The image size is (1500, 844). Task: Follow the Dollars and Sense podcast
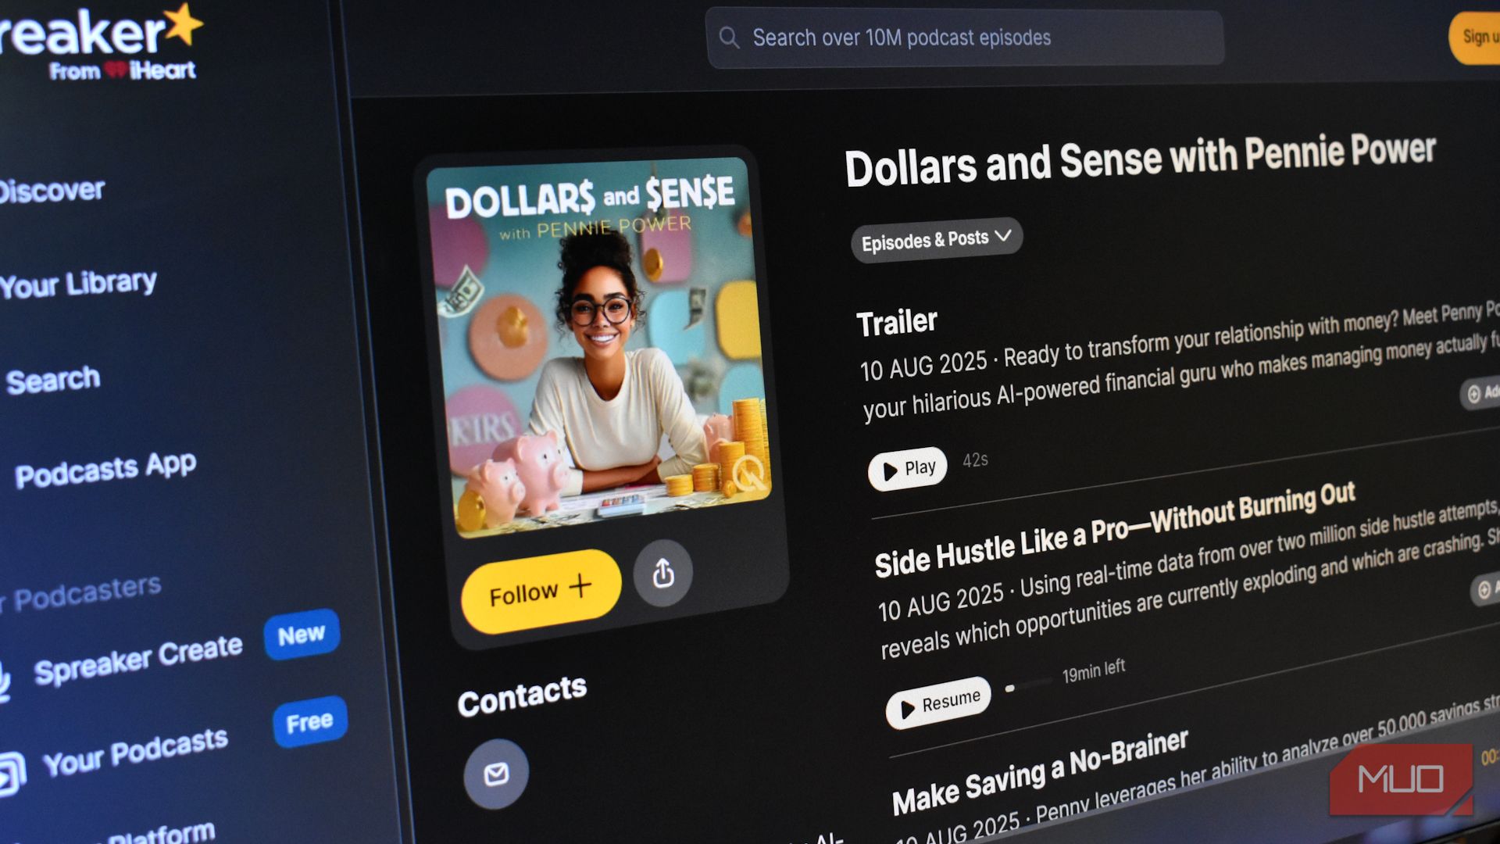pyautogui.click(x=541, y=592)
